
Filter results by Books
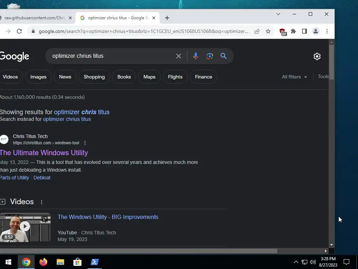(x=124, y=77)
